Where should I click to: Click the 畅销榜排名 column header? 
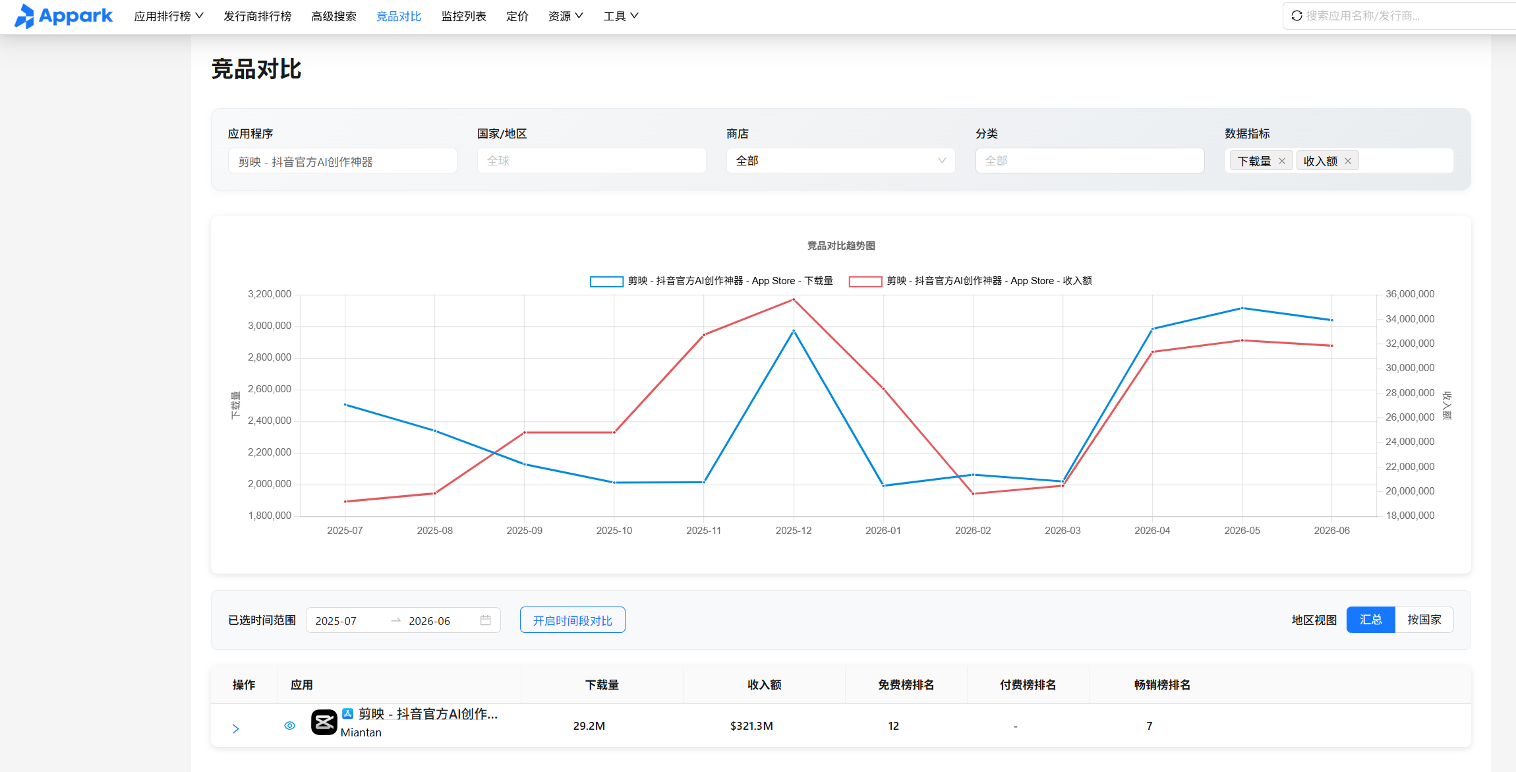pos(1162,685)
